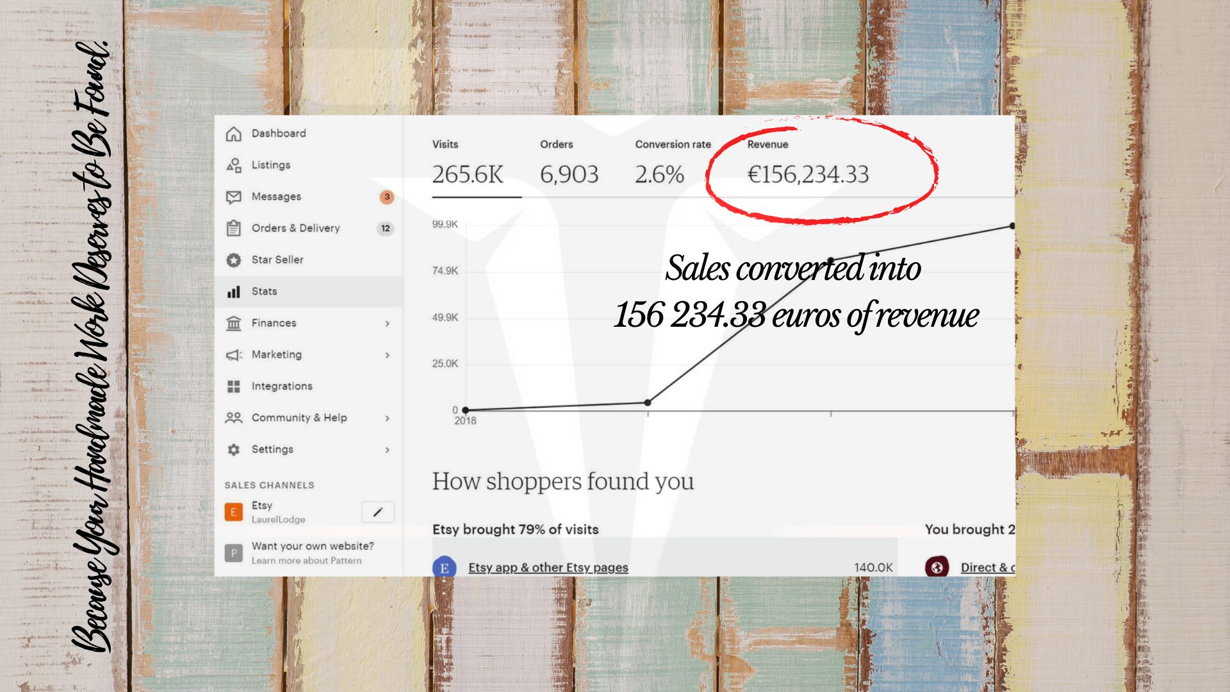Expand the Settings submenu chevron
Screen dimensions: 1230x692
(388, 450)
